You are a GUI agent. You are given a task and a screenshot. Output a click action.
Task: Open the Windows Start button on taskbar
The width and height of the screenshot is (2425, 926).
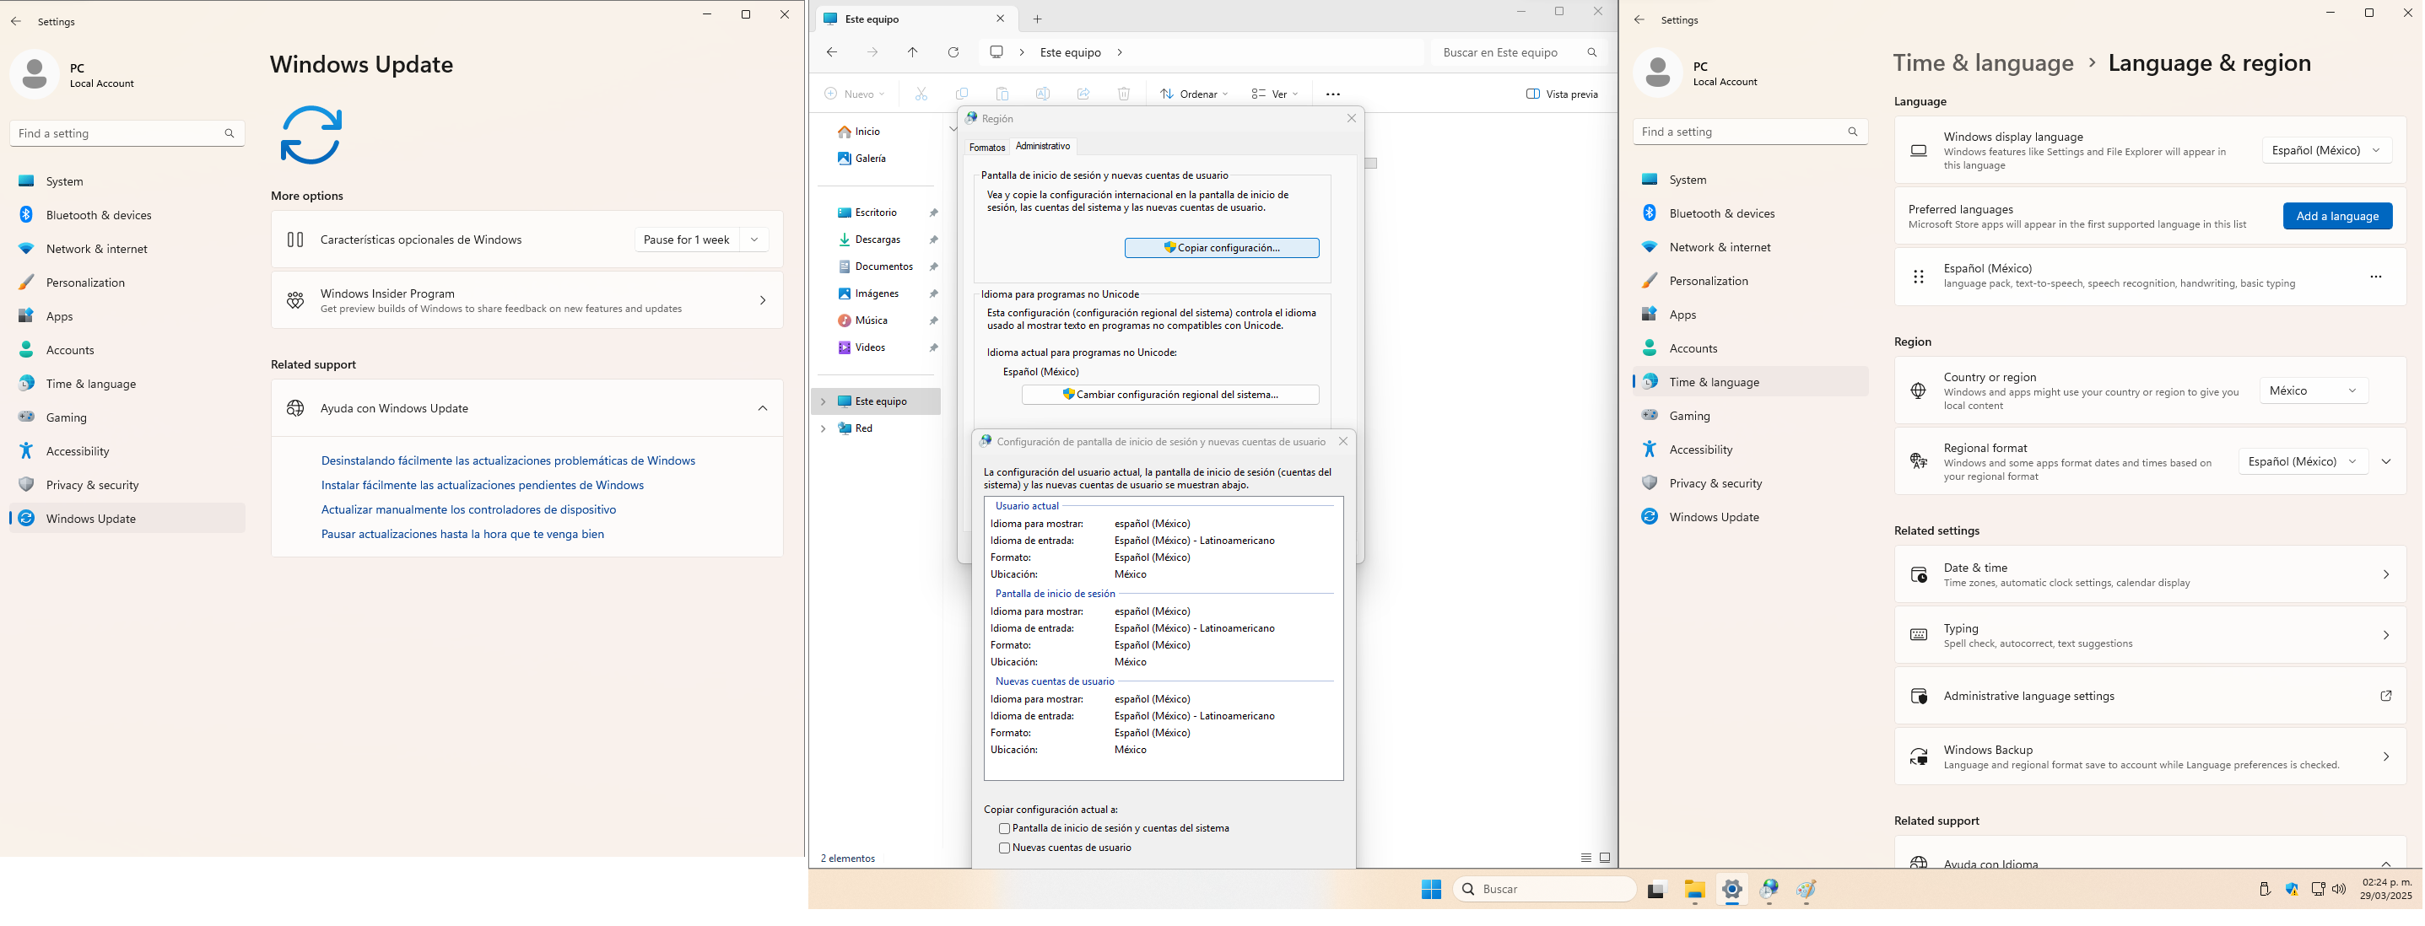[x=1431, y=889]
